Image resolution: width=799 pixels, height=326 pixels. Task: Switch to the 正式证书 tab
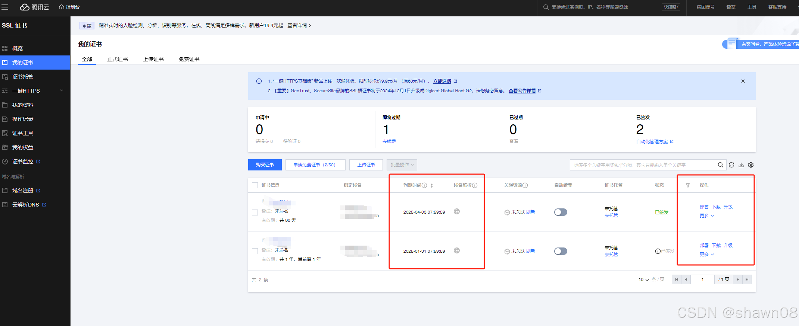[x=118, y=59]
